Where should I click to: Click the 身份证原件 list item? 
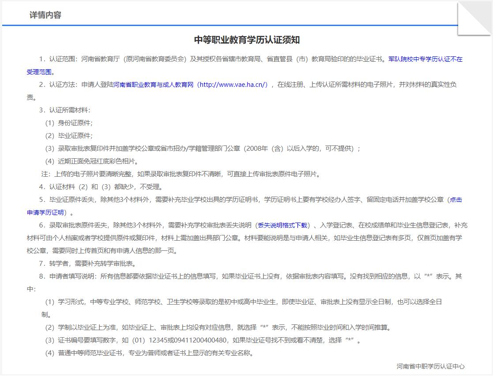point(69,123)
